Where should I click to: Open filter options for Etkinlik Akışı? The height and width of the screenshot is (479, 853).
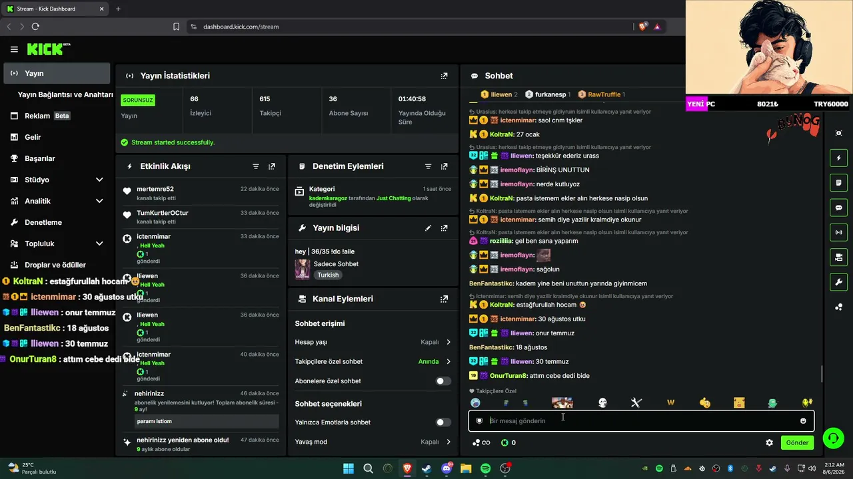click(256, 166)
